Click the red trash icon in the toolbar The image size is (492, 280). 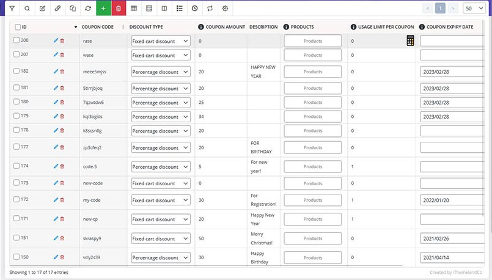(x=119, y=9)
